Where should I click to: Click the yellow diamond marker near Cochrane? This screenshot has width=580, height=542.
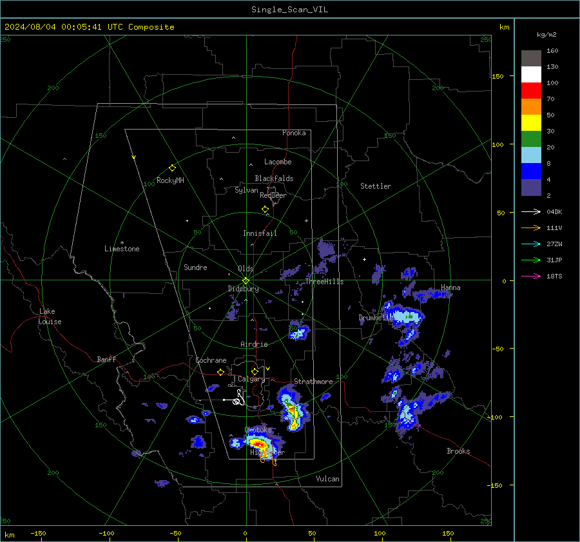click(x=220, y=372)
